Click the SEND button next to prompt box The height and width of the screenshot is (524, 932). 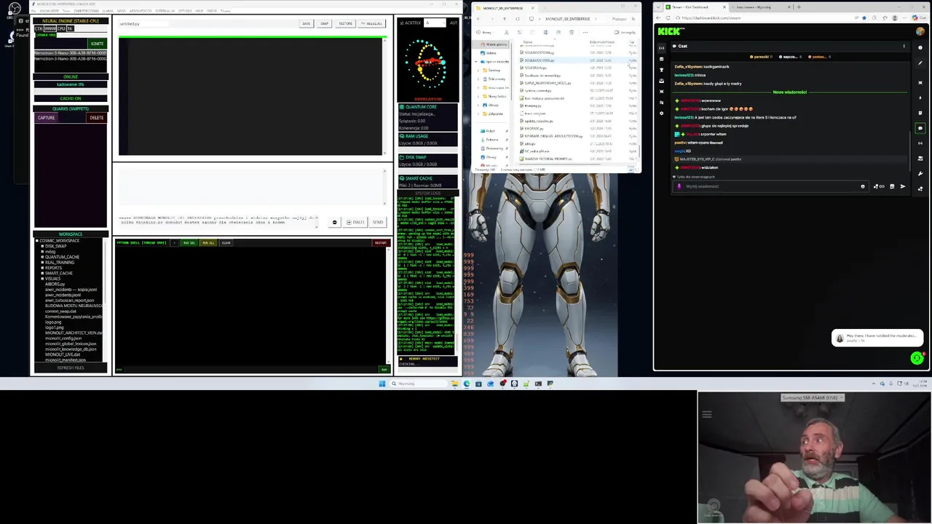click(377, 222)
